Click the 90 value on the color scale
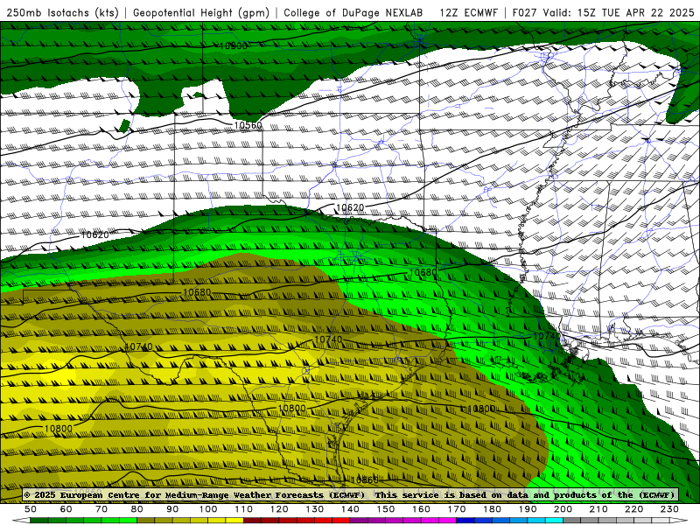 pyautogui.click(x=172, y=509)
